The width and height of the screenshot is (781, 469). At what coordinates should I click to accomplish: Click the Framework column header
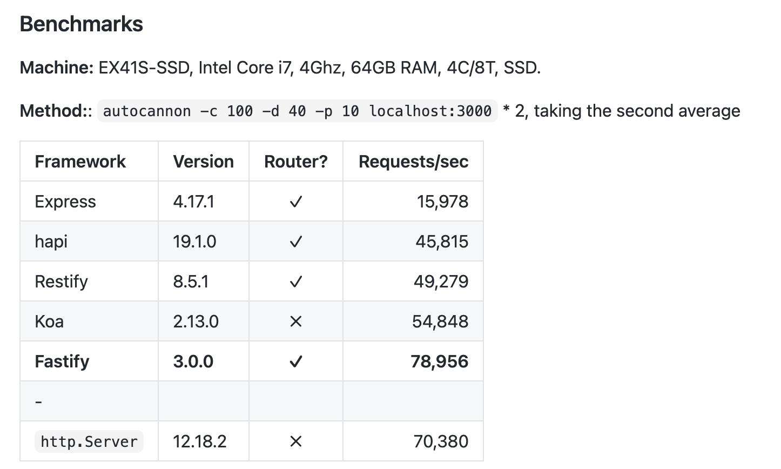[80, 162]
